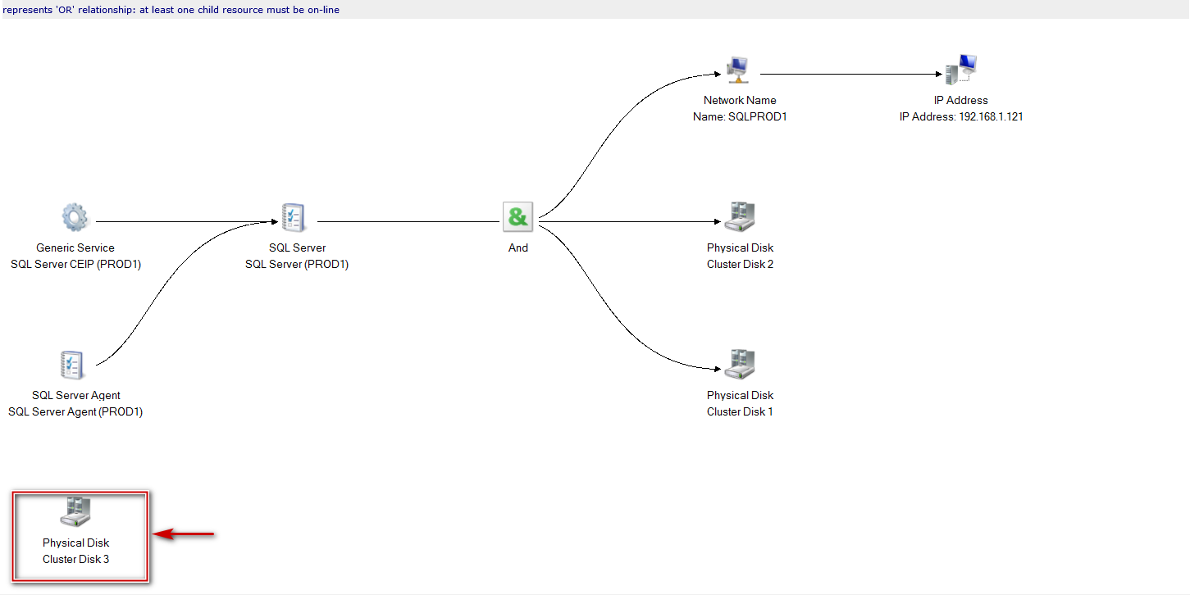1190x595 pixels.
Task: Select the 'SQL Server (PROD1)' text label
Action: 297,264
